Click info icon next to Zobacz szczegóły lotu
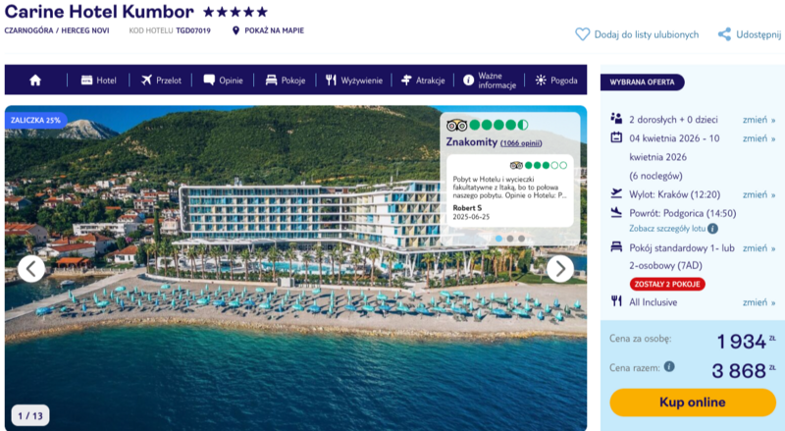 point(712,229)
